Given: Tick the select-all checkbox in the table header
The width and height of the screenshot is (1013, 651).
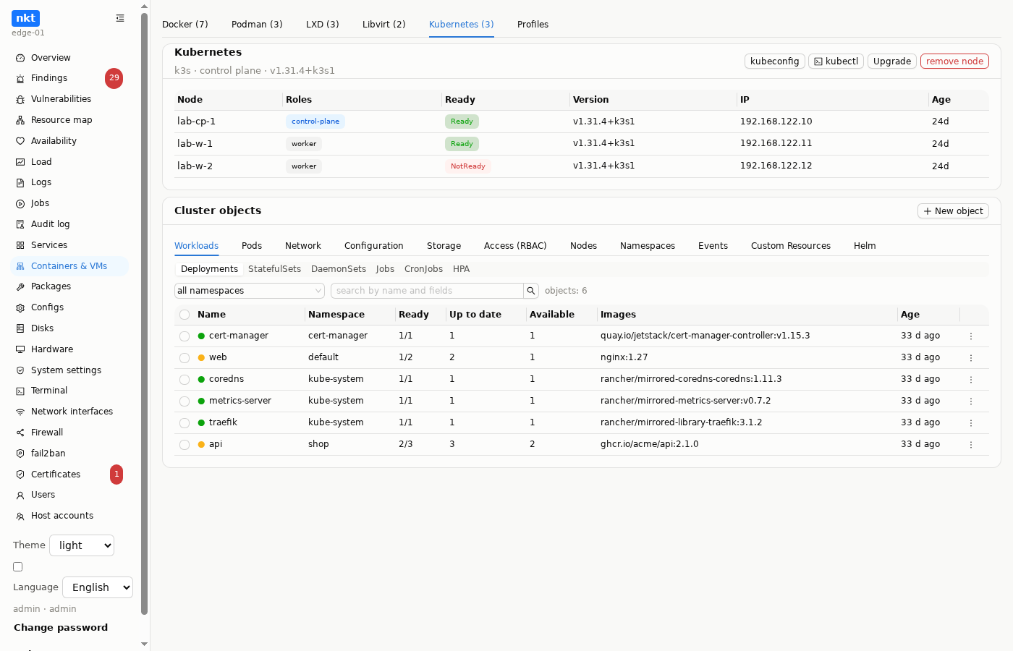Looking at the screenshot, I should tap(185, 315).
